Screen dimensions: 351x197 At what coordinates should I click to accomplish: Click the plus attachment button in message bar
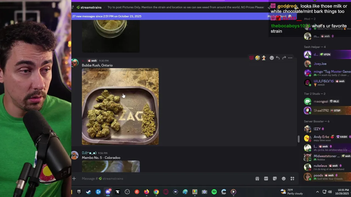pyautogui.click(x=74, y=178)
